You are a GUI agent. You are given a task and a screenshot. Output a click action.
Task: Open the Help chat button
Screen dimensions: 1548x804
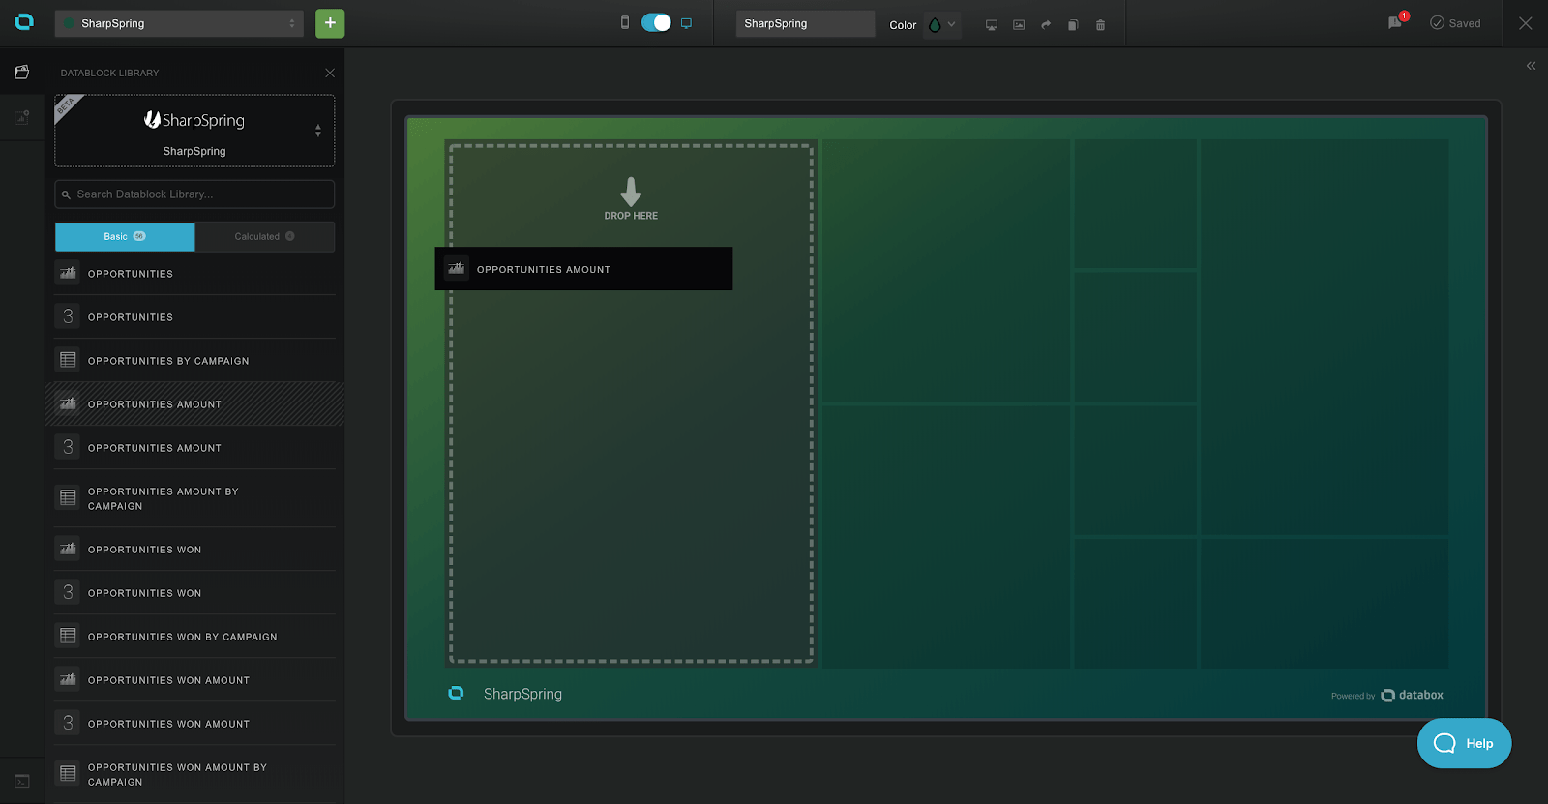coord(1464,743)
